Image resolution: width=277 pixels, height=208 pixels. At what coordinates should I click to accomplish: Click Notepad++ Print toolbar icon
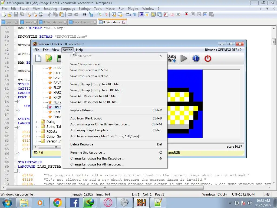(41, 15)
